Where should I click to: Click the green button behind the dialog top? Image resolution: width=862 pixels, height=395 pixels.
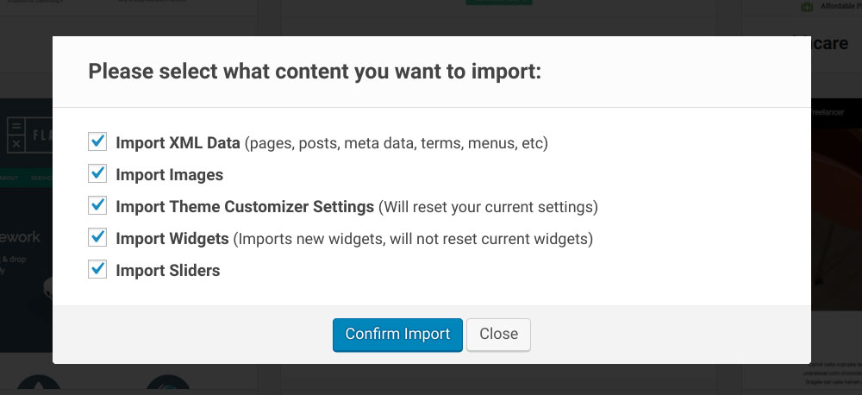498,3
